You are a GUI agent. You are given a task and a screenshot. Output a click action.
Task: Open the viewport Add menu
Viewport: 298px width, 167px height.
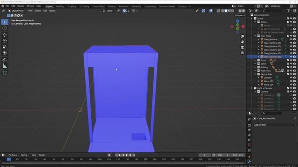45,11
